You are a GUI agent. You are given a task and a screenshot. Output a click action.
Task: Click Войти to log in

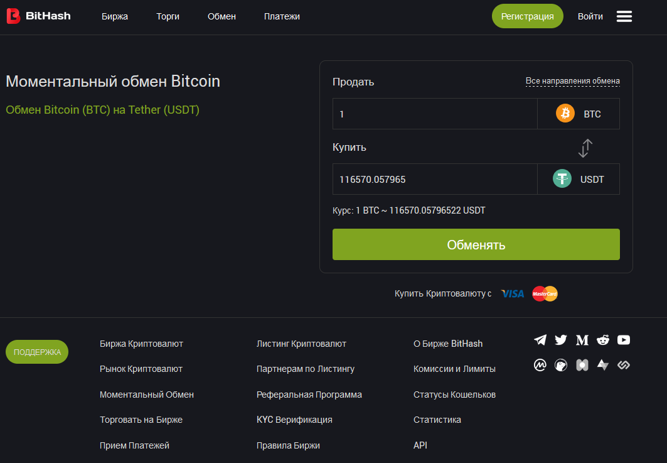pyautogui.click(x=590, y=16)
